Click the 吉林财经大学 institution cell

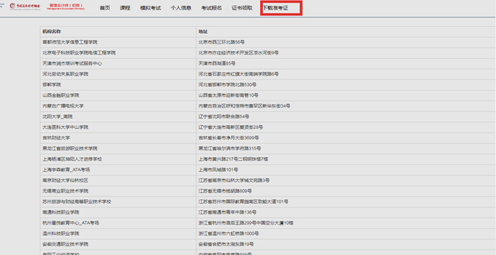click(x=118, y=138)
